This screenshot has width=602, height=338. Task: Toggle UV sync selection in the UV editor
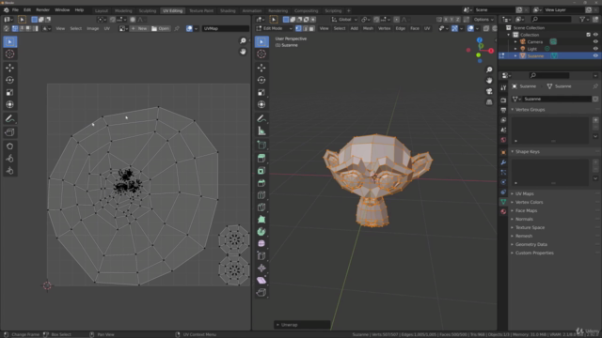7,28
